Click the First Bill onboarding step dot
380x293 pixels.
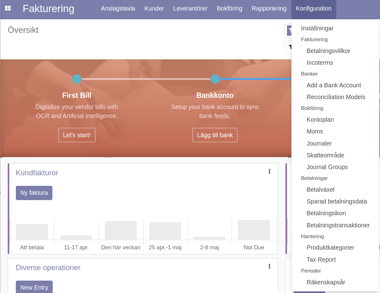[77, 79]
